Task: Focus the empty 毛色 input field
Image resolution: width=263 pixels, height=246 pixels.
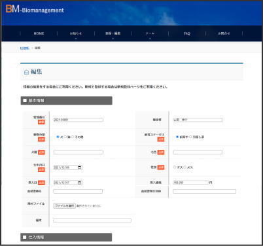Action: coord(198,152)
